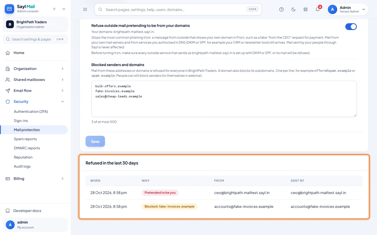This screenshot has width=377, height=235.
Task: Open notifications bell icon
Action: coord(318,9)
